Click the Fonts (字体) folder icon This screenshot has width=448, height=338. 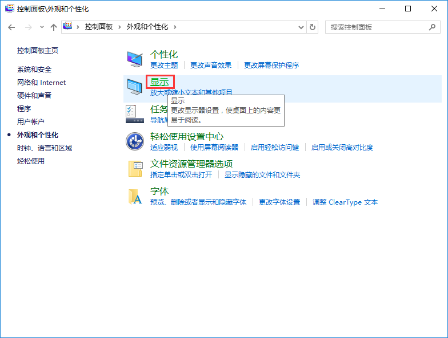(135, 196)
